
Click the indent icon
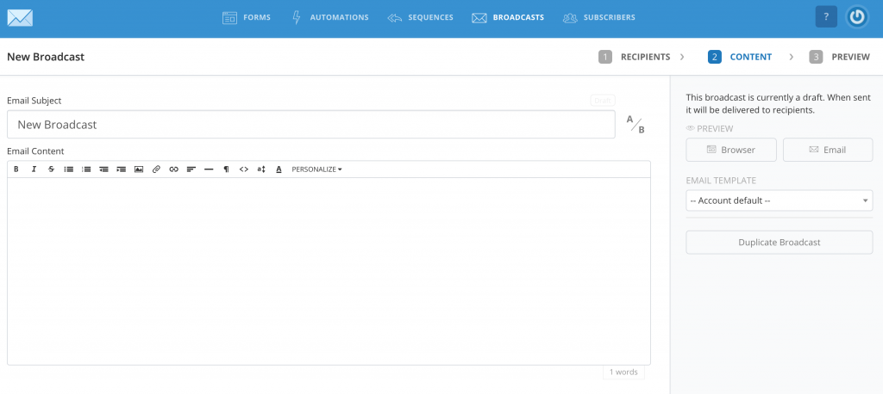click(121, 169)
